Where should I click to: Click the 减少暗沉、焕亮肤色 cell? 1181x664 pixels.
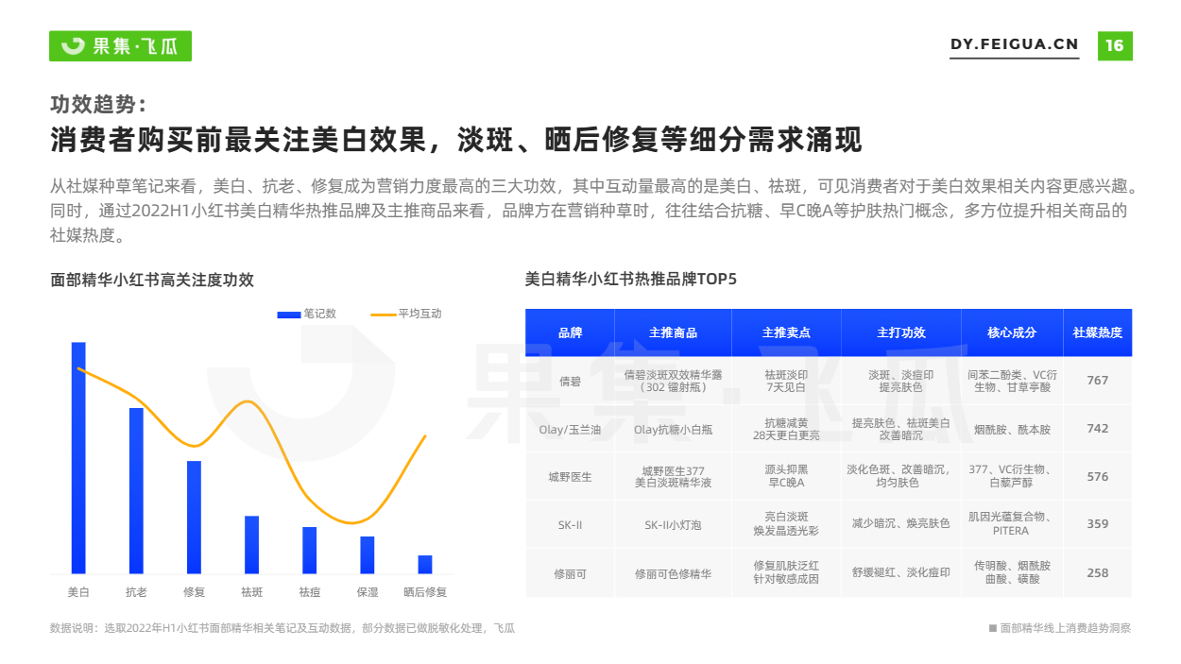pos(900,524)
